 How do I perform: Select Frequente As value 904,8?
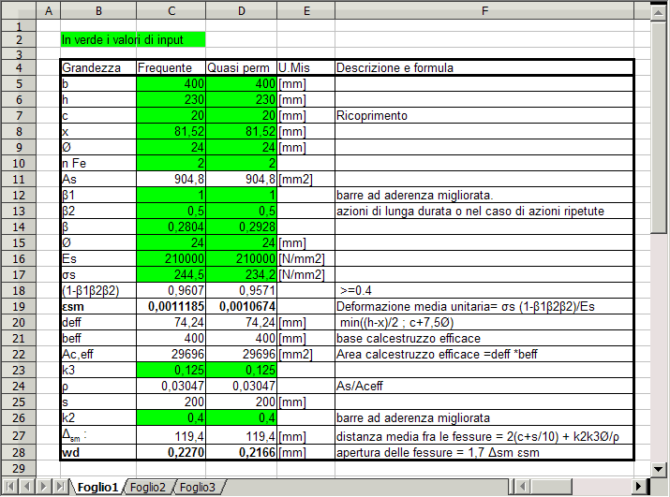171,180
